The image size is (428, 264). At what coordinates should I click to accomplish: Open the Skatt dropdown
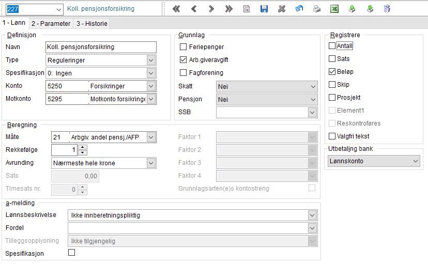(267, 86)
